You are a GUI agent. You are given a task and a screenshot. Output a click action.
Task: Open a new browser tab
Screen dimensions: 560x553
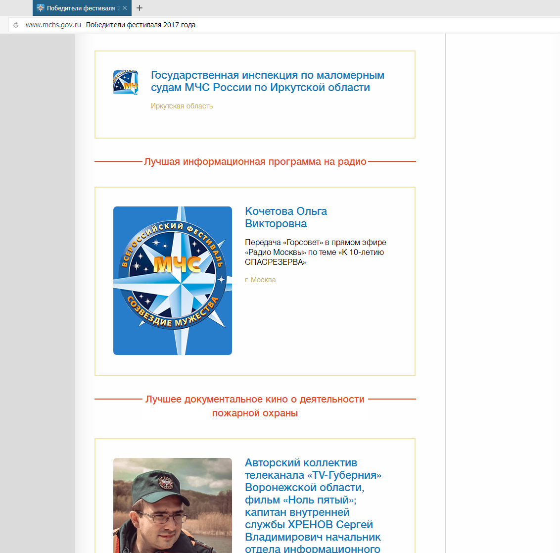(x=140, y=8)
